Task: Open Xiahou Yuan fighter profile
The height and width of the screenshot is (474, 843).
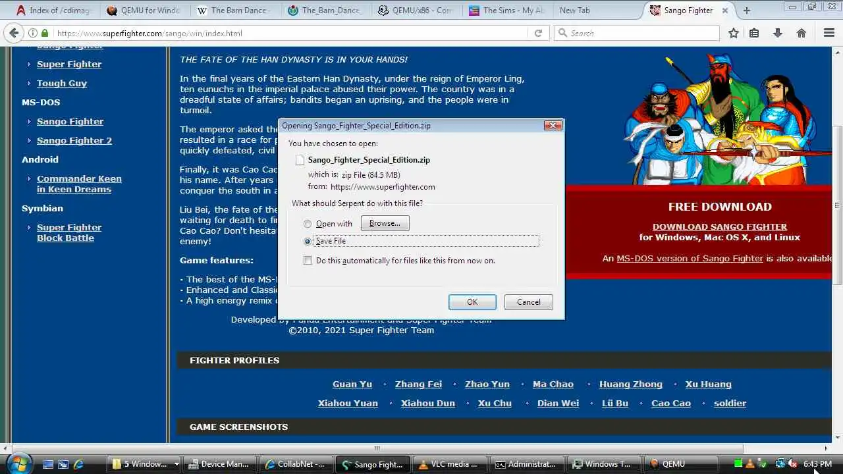Action: 348,403
